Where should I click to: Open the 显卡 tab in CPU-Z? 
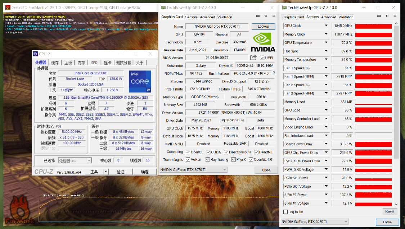(107, 62)
